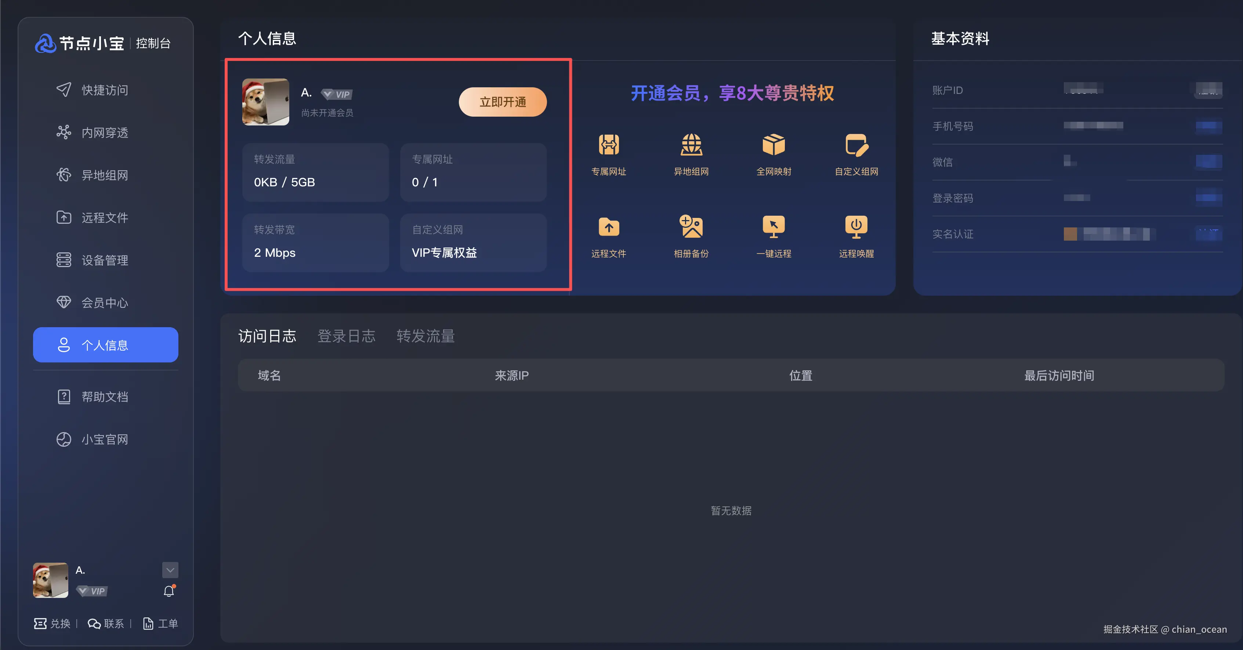Click the 全网映射 box icon
The image size is (1243, 650).
(773, 145)
